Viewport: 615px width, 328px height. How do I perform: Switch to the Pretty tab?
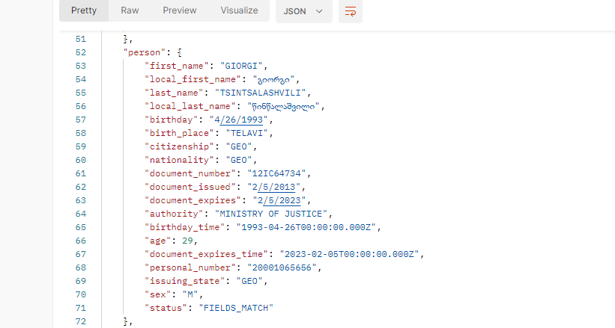pyautogui.click(x=84, y=10)
